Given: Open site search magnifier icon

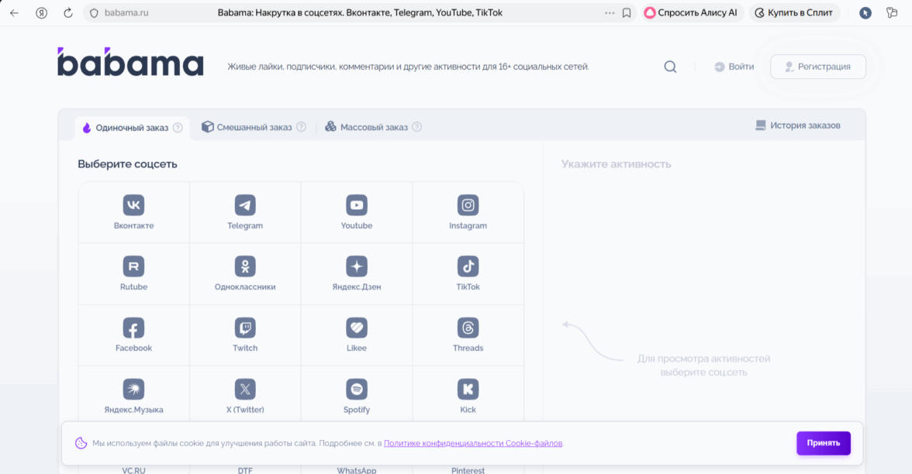Looking at the screenshot, I should click(x=670, y=67).
